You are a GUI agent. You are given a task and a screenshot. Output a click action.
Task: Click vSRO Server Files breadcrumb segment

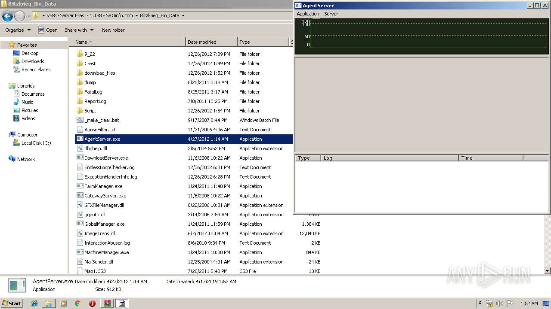pos(90,15)
